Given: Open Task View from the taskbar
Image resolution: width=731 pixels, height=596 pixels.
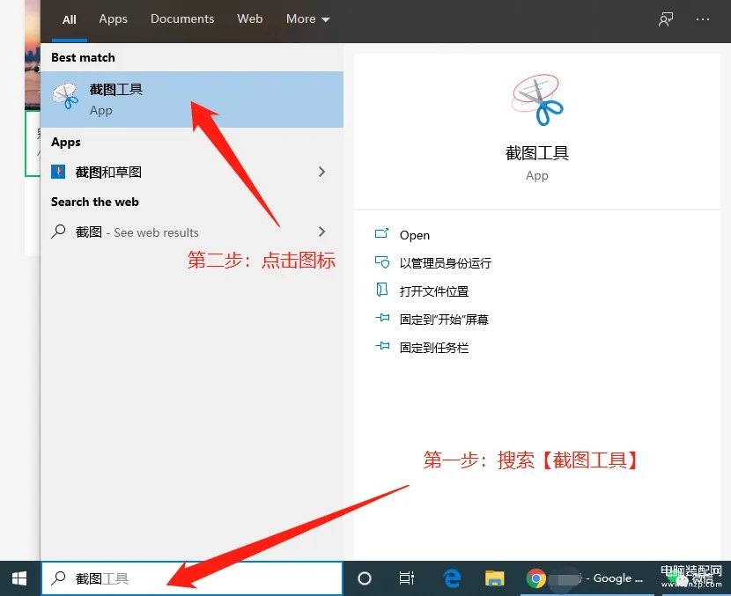Looking at the screenshot, I should [406, 578].
